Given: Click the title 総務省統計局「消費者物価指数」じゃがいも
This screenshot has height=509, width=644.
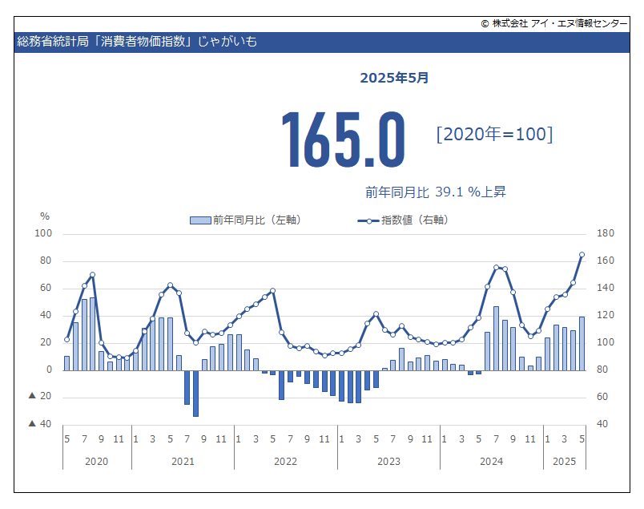Looking at the screenshot, I should point(137,42).
